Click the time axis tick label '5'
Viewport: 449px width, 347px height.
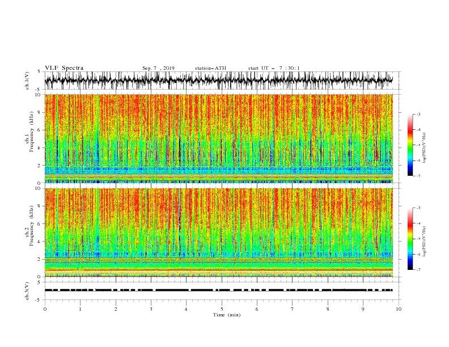click(x=222, y=309)
